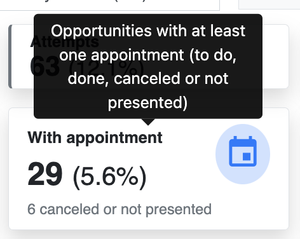
Task: Open the With appointment card heading
Action: tap(95, 138)
